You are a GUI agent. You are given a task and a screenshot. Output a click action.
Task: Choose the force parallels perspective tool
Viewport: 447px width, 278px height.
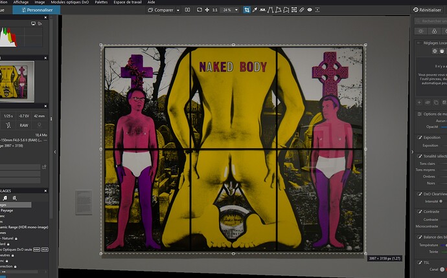pyautogui.click(x=270, y=10)
